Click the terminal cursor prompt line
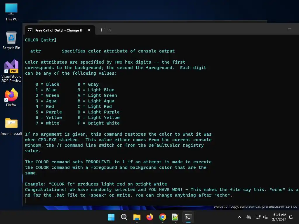 click(25, 201)
